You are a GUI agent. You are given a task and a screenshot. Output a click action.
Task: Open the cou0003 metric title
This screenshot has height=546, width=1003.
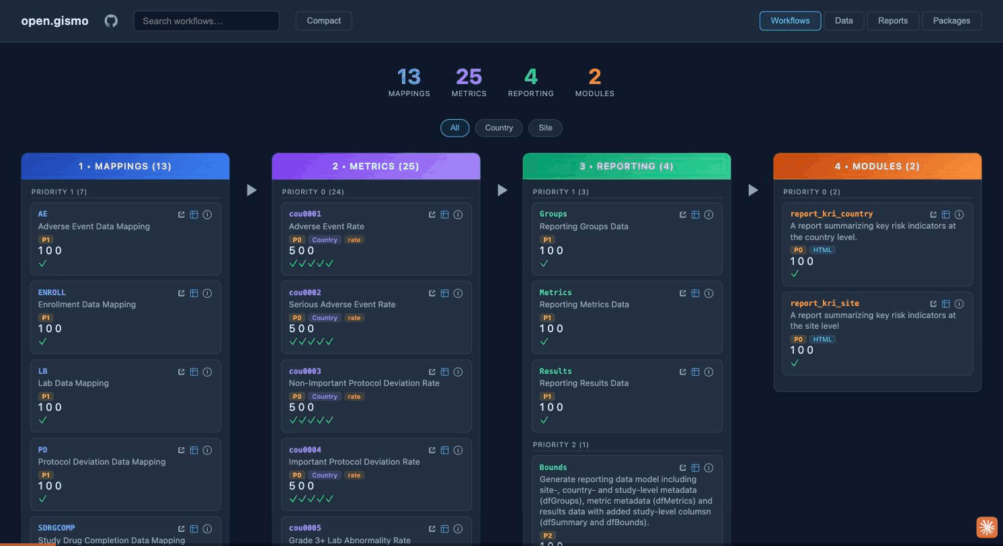[x=305, y=371]
